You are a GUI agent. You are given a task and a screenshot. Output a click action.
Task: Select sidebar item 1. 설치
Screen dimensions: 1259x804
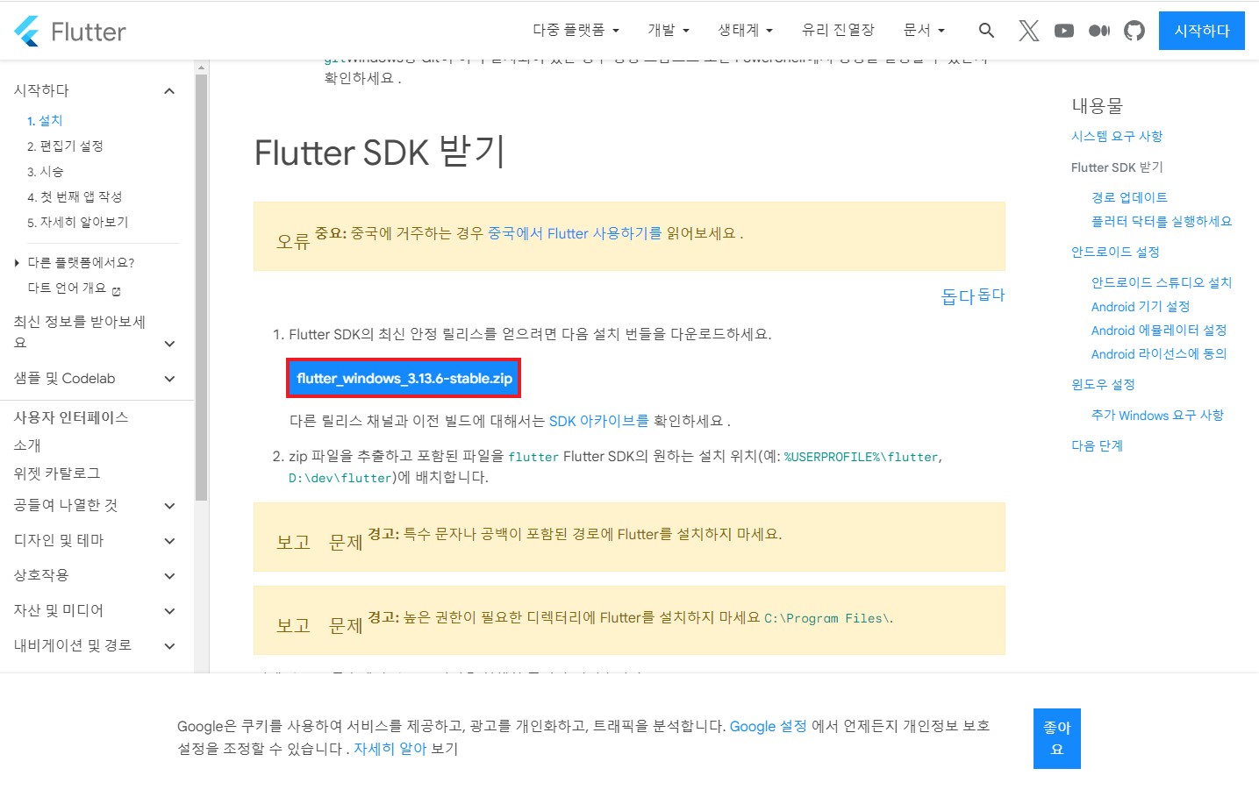click(x=45, y=120)
